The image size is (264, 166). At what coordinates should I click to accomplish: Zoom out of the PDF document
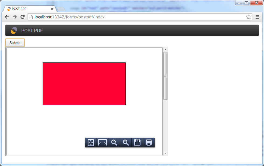coord(114,143)
